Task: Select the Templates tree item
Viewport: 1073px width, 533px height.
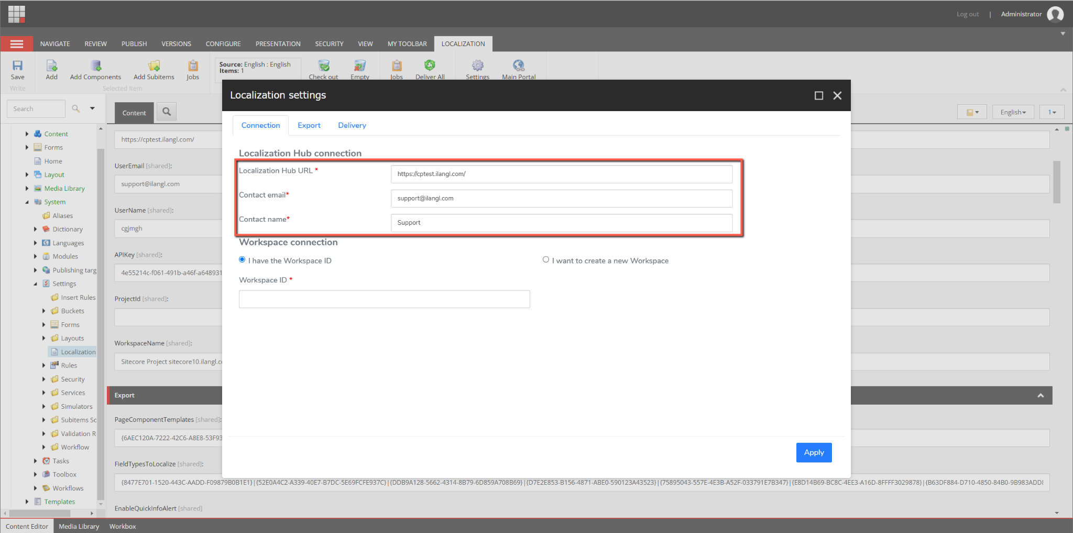Action: (x=60, y=502)
